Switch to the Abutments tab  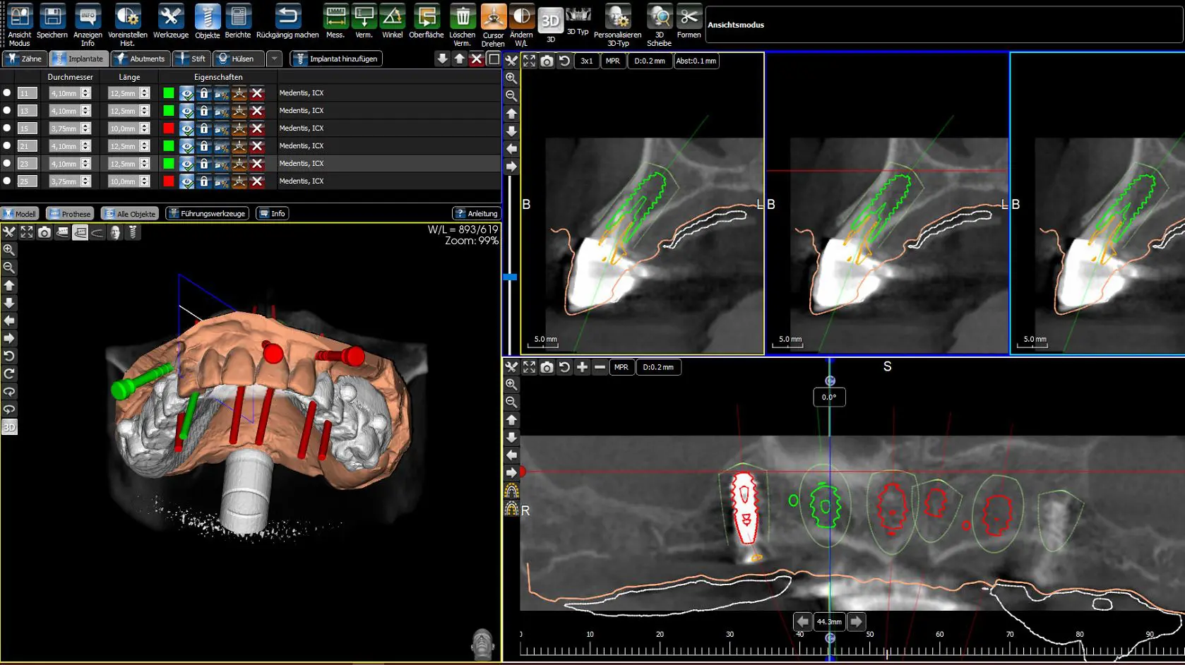[x=141, y=59]
